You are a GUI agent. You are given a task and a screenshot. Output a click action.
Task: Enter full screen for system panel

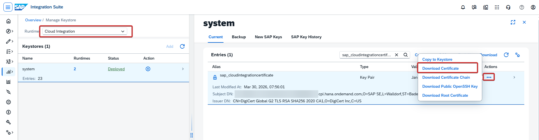point(513,22)
